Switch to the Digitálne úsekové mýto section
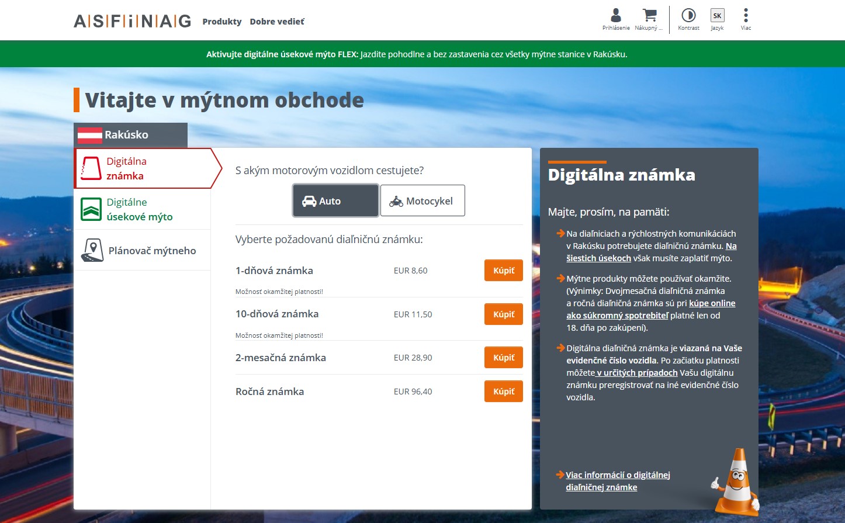This screenshot has height=523, width=845. pos(140,209)
